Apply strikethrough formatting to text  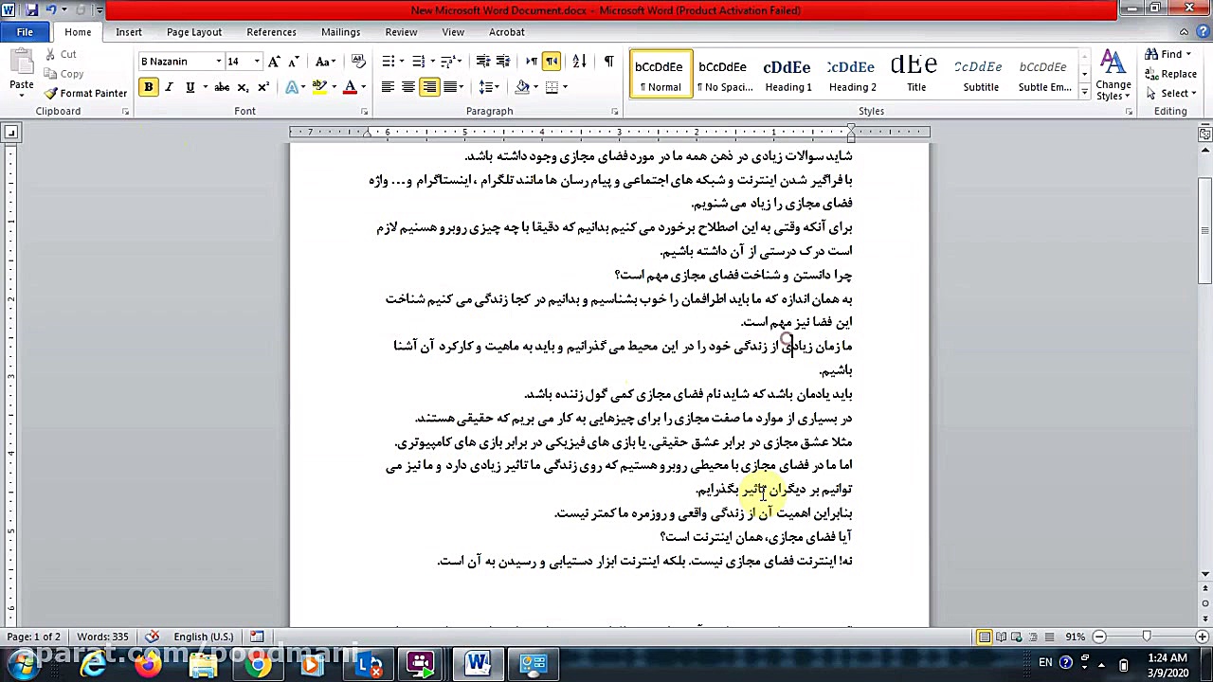(x=222, y=87)
